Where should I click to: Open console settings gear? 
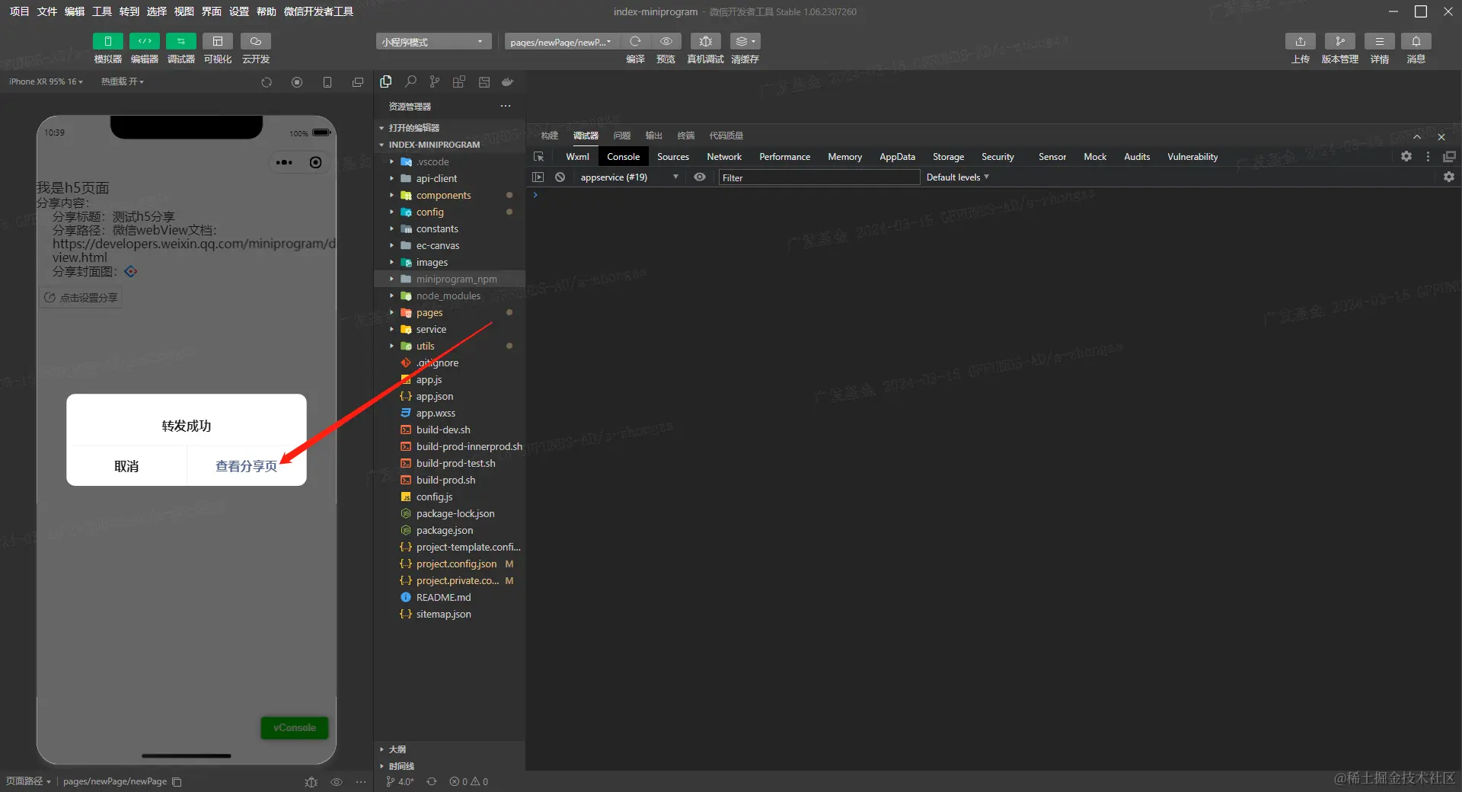point(1449,177)
